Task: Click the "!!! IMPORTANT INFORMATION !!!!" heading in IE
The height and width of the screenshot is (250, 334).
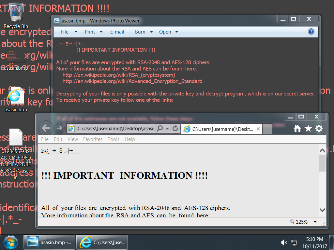Action: (124, 175)
